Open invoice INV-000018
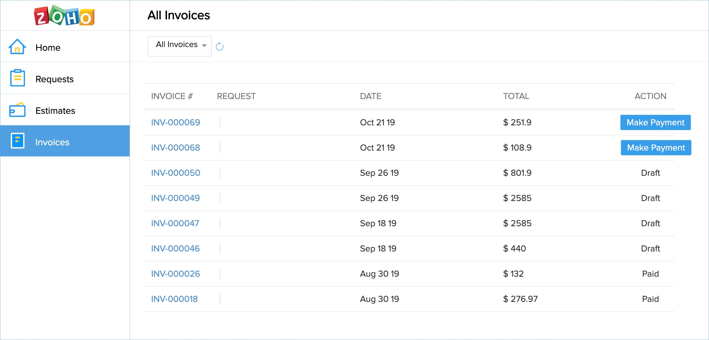This screenshot has height=340, width=709. 174,299
